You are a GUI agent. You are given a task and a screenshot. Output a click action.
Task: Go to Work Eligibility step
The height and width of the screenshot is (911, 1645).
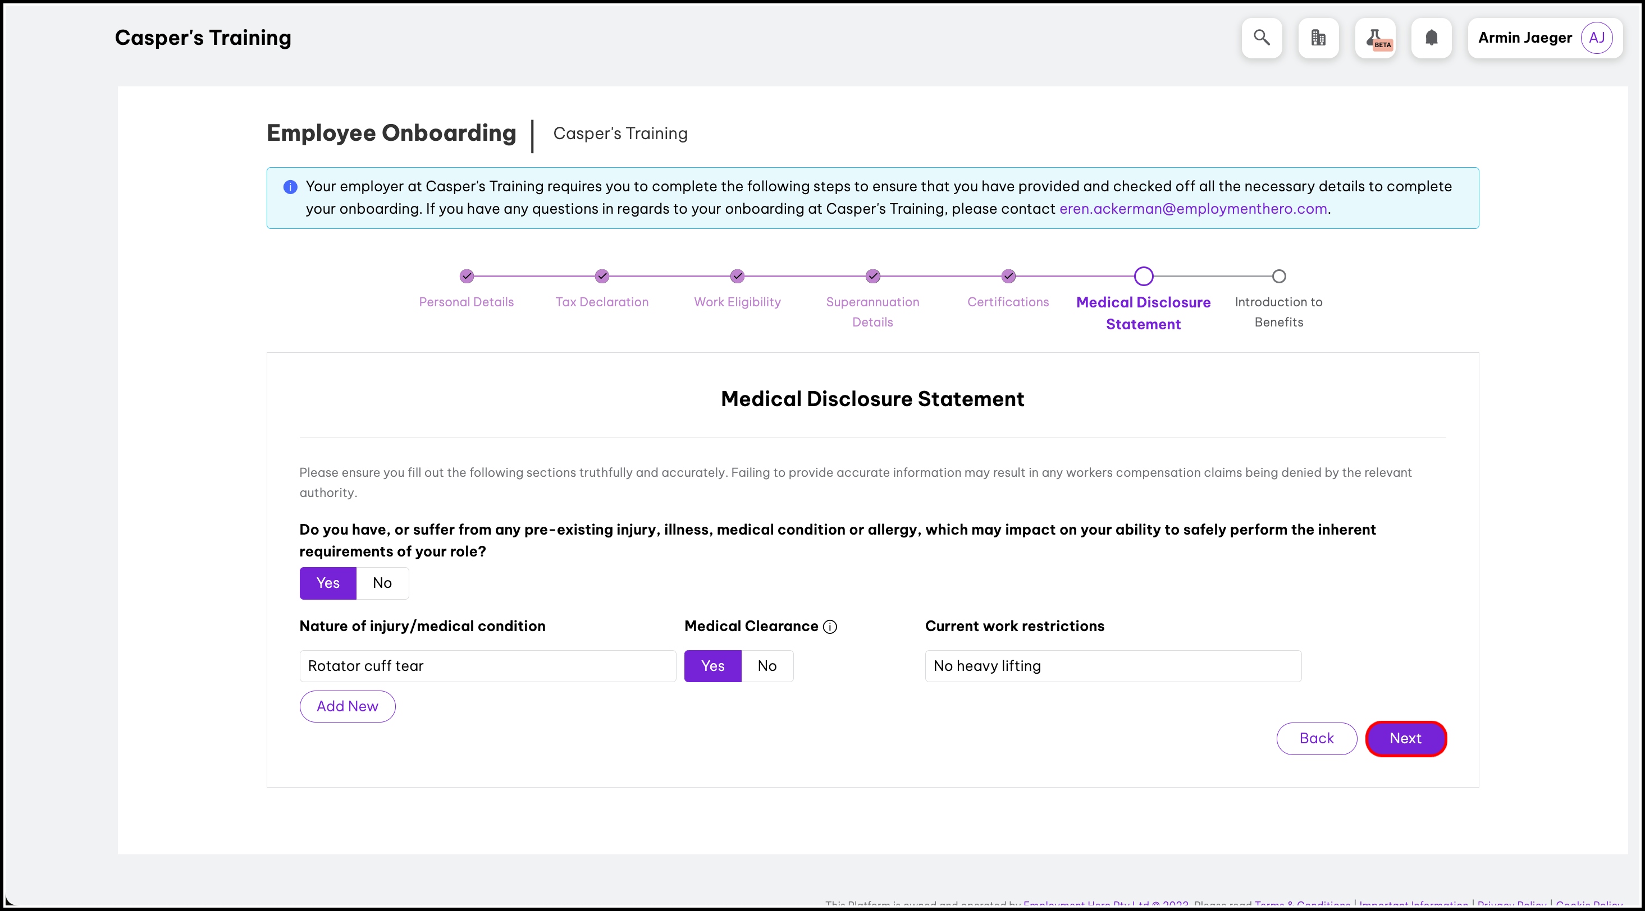click(x=737, y=302)
